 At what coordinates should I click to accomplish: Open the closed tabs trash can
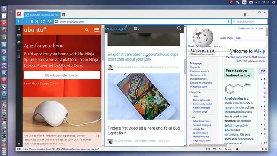(245, 15)
